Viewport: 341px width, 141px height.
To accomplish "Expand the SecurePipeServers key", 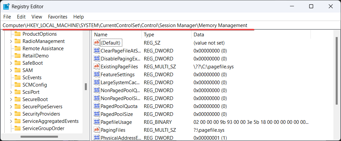I will [11, 107].
